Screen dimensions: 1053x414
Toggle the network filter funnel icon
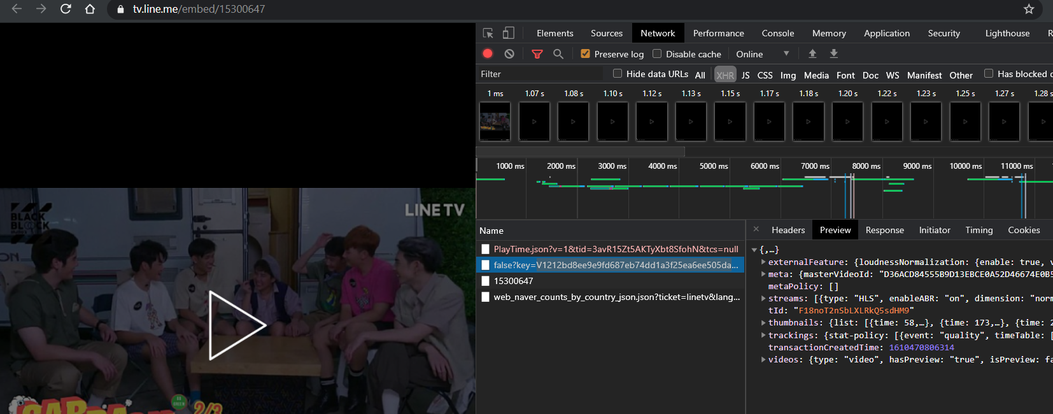537,54
